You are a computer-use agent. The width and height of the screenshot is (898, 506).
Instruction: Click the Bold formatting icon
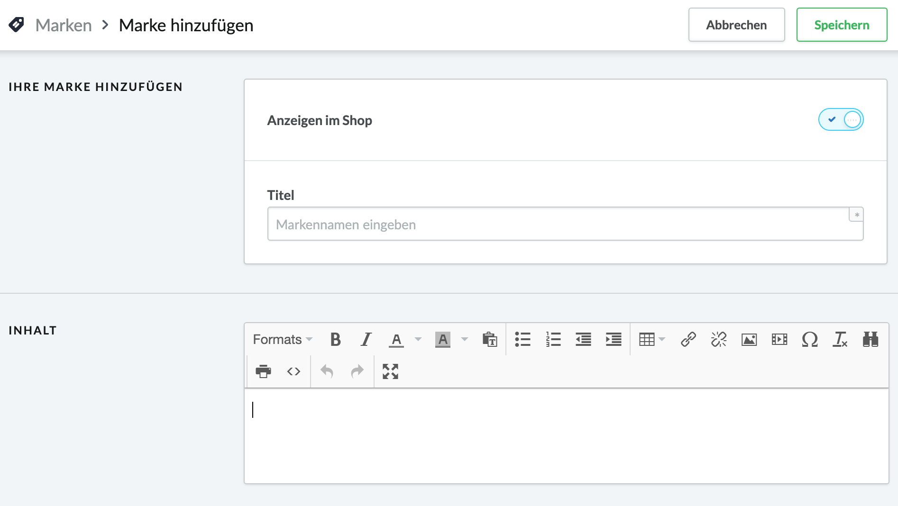335,339
